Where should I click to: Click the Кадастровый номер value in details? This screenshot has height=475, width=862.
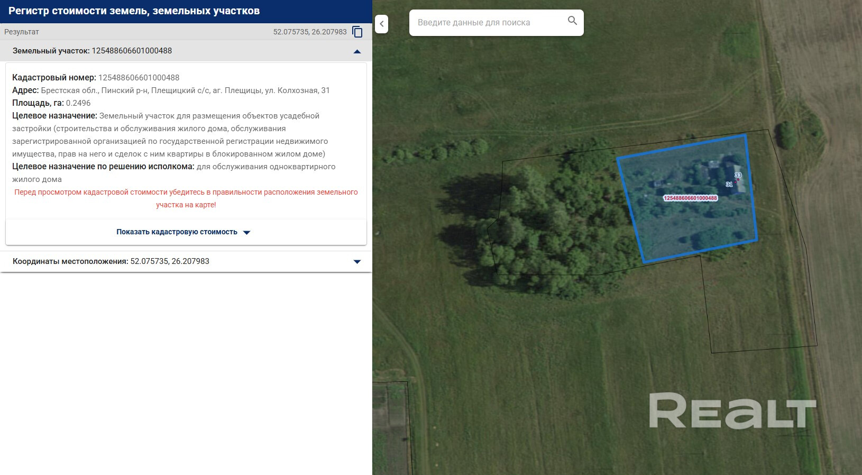[x=139, y=78]
